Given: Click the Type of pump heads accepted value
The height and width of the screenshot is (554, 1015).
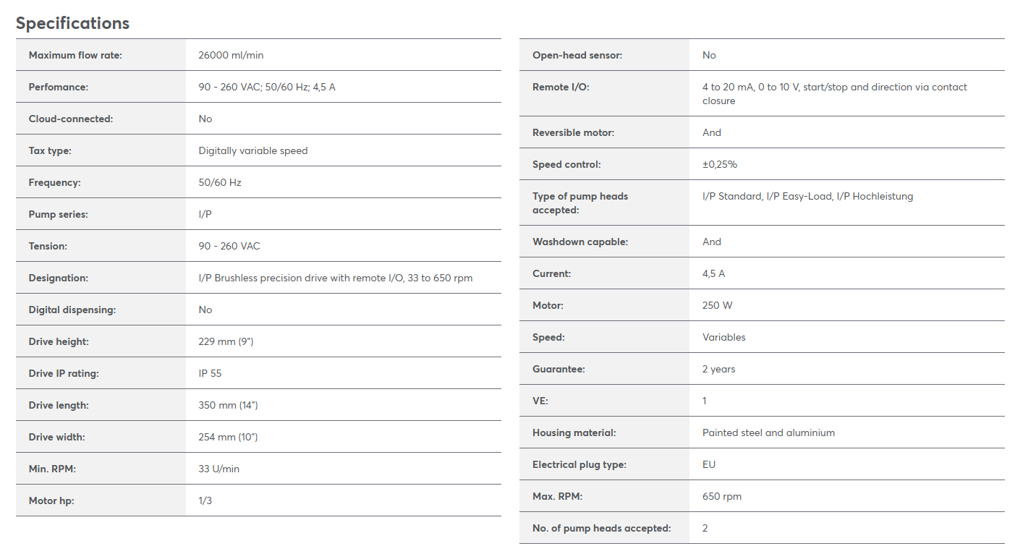Looking at the screenshot, I should (x=807, y=196).
